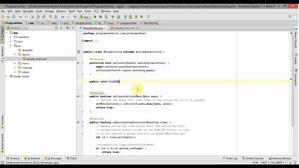Click the Undo toolbar icon
This screenshot has height=168, width=299.
tap(21, 17)
